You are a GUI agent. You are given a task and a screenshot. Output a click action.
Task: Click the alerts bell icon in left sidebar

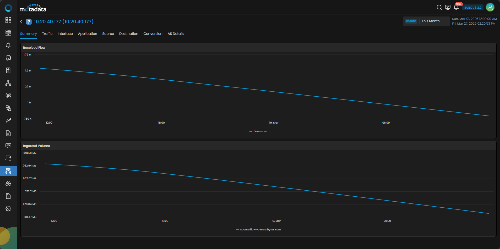point(8,45)
